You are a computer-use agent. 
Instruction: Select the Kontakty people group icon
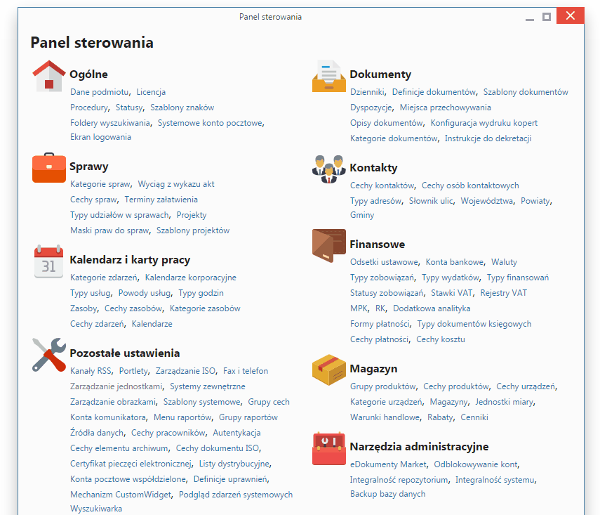coord(329,169)
